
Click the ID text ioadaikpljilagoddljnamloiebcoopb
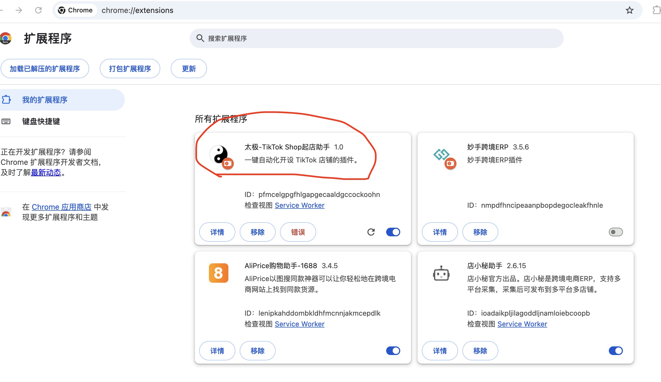[535, 313]
